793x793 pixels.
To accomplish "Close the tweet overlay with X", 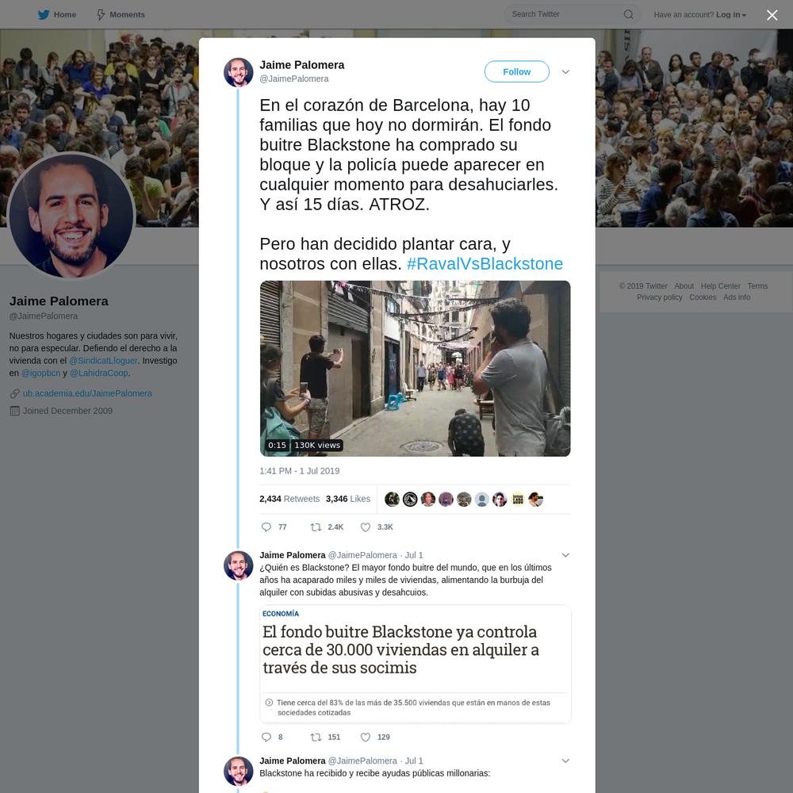I will point(772,15).
